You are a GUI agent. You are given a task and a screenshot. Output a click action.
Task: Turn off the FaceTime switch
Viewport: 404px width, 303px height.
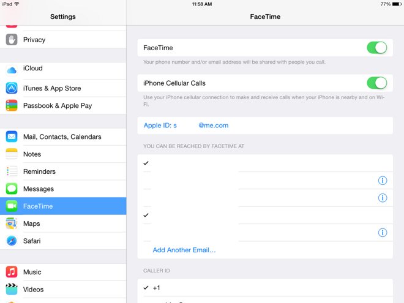coord(377,48)
